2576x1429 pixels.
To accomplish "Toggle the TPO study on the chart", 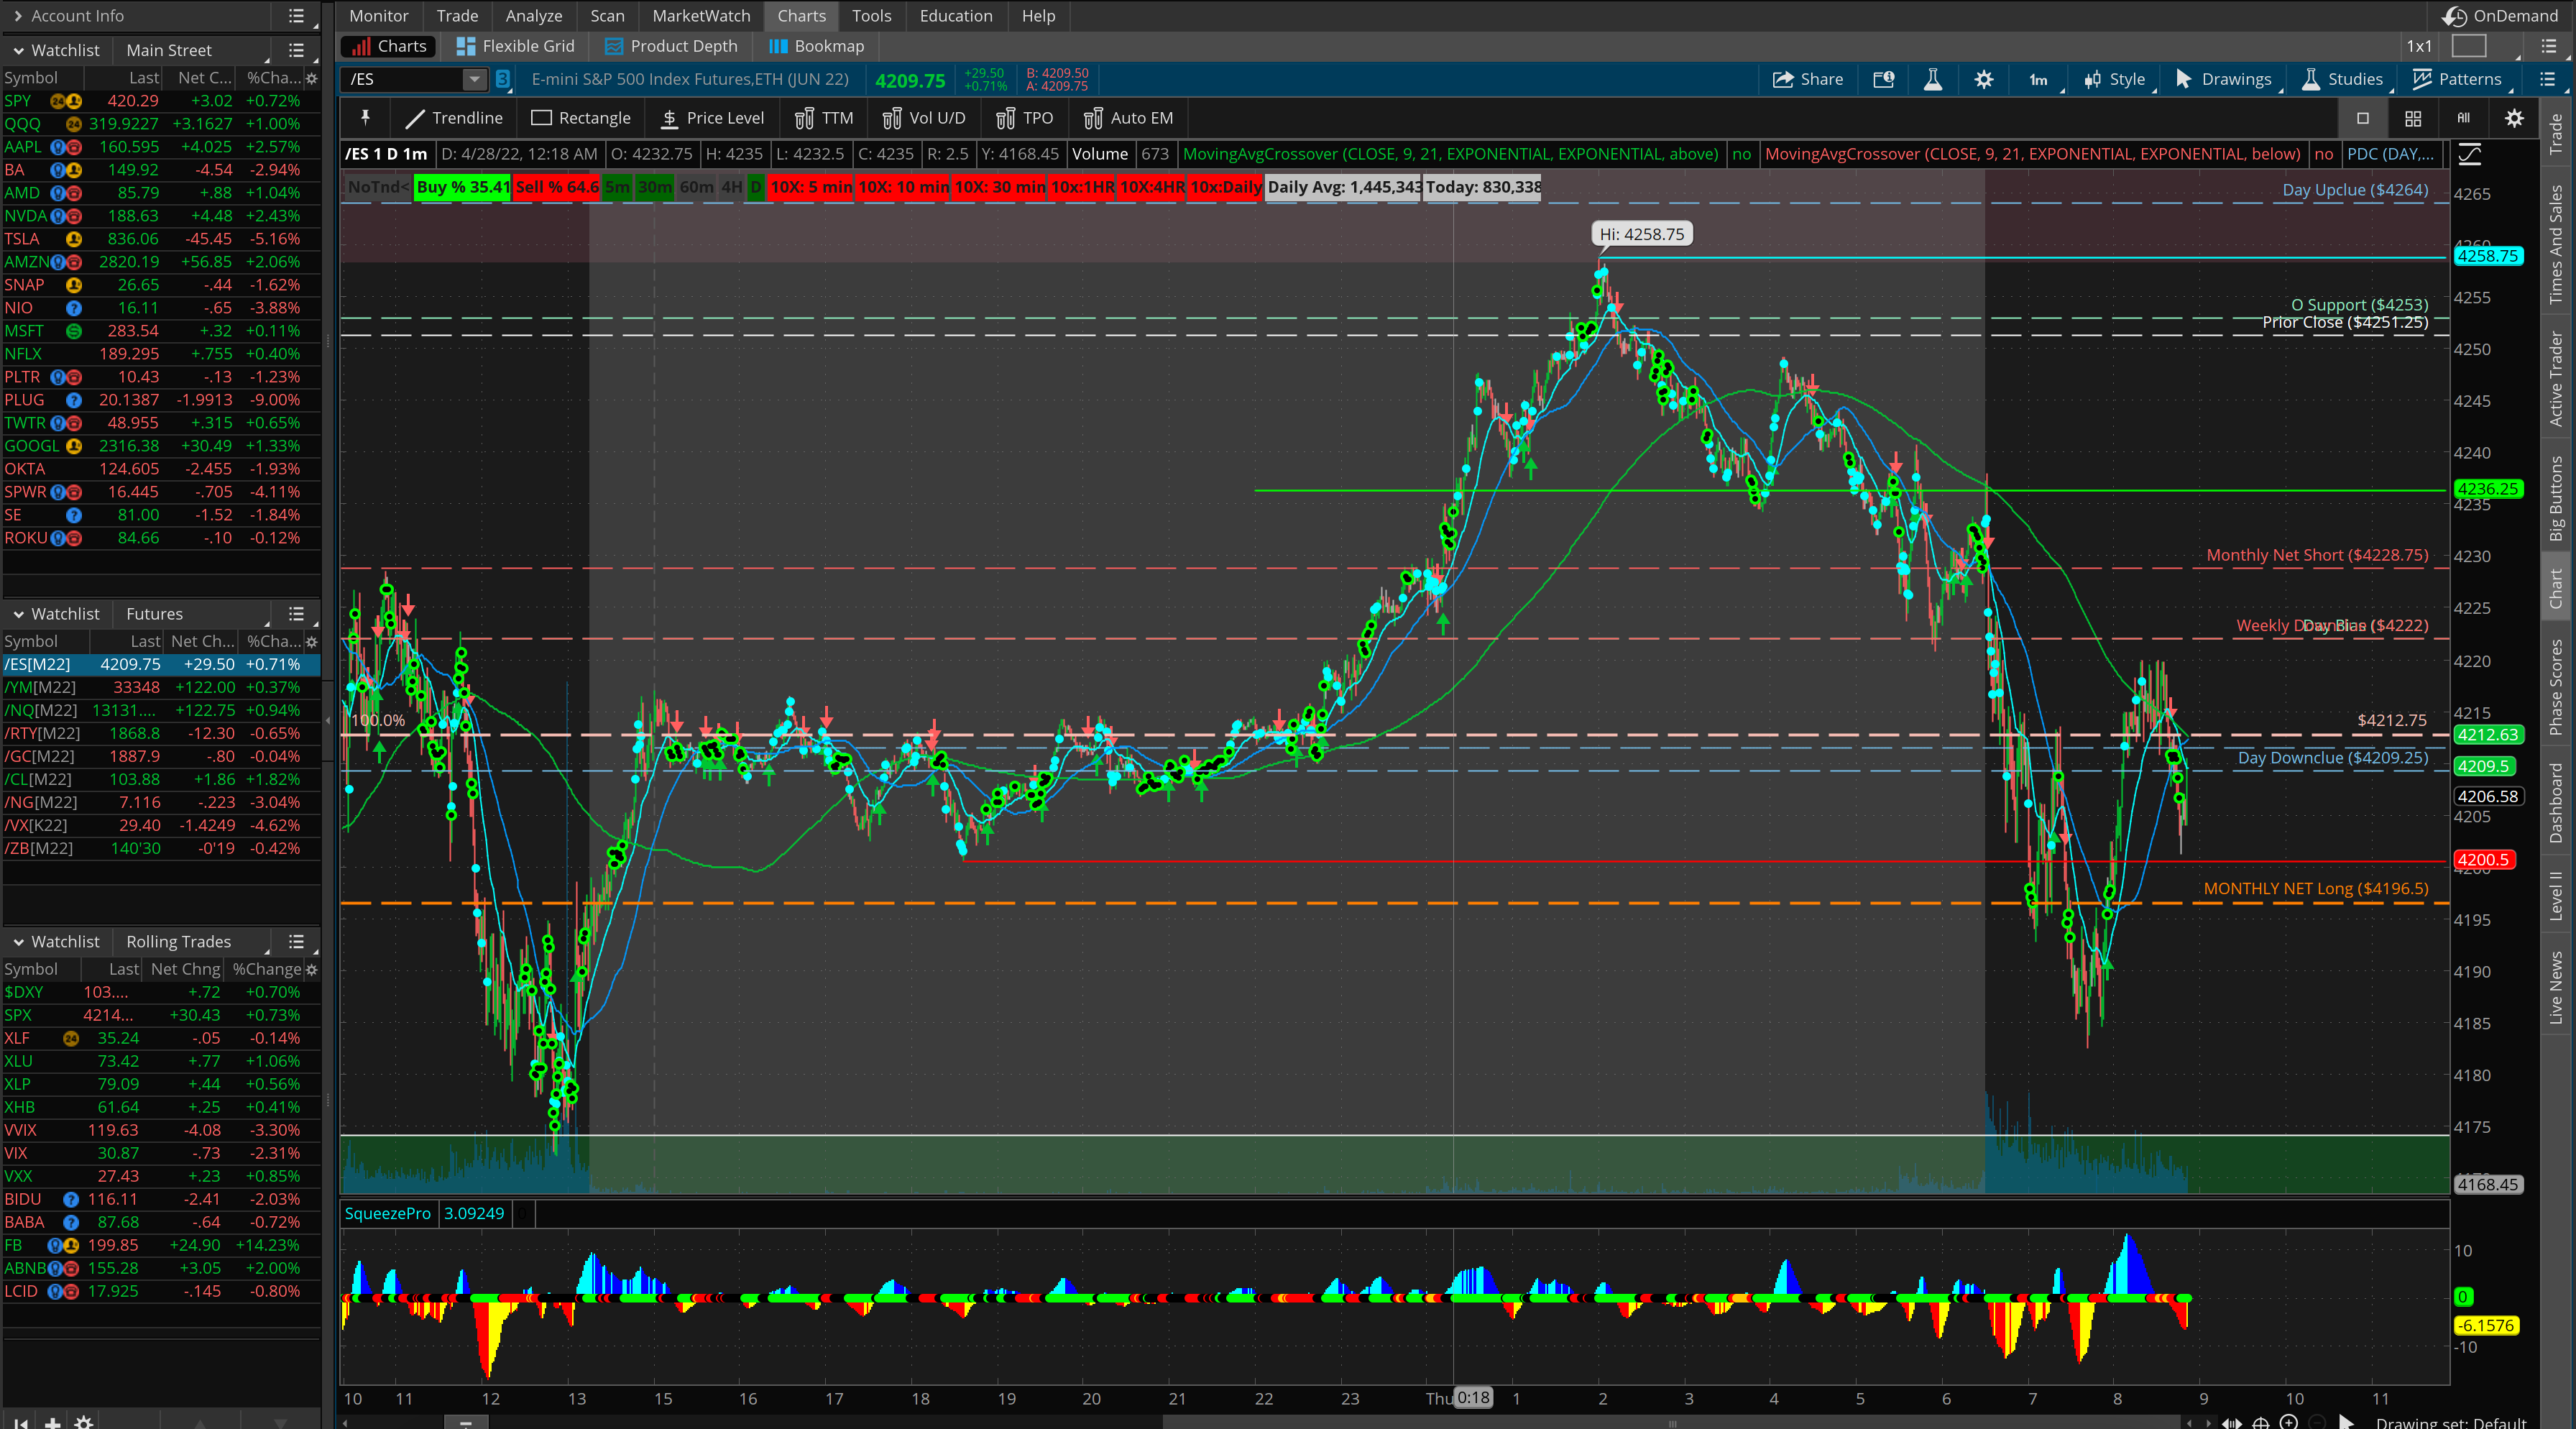I will tap(1024, 117).
